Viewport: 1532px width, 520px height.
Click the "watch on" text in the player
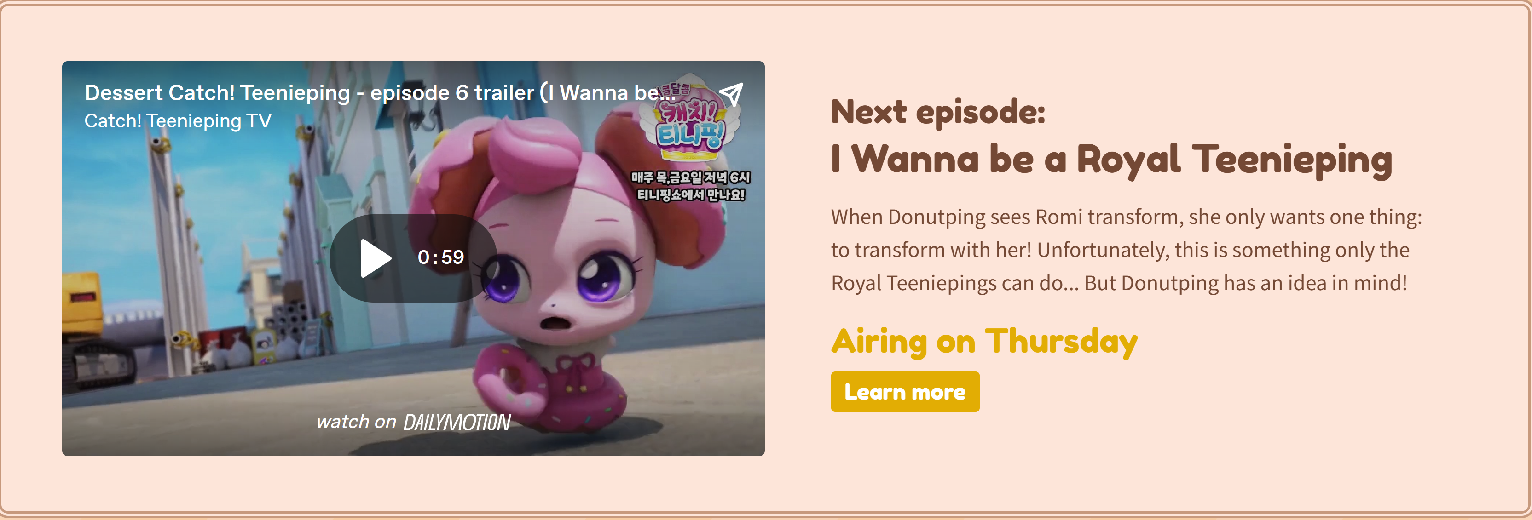pos(356,421)
